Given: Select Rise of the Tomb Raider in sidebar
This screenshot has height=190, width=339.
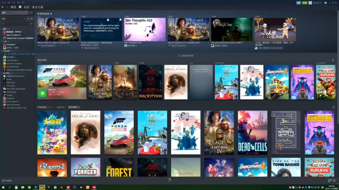Looking at the screenshot, I should coord(14,89).
